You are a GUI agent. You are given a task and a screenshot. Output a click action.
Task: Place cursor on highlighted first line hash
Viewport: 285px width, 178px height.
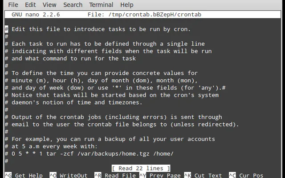6,29
